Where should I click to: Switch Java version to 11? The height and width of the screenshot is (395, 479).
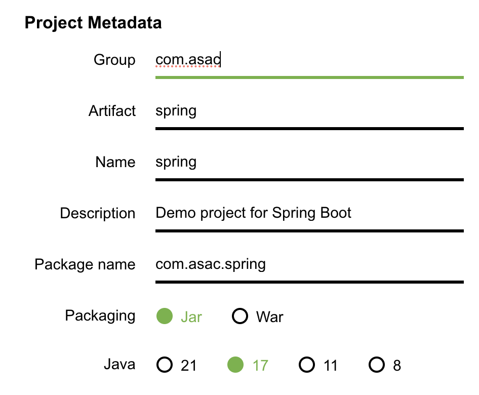[307, 365]
